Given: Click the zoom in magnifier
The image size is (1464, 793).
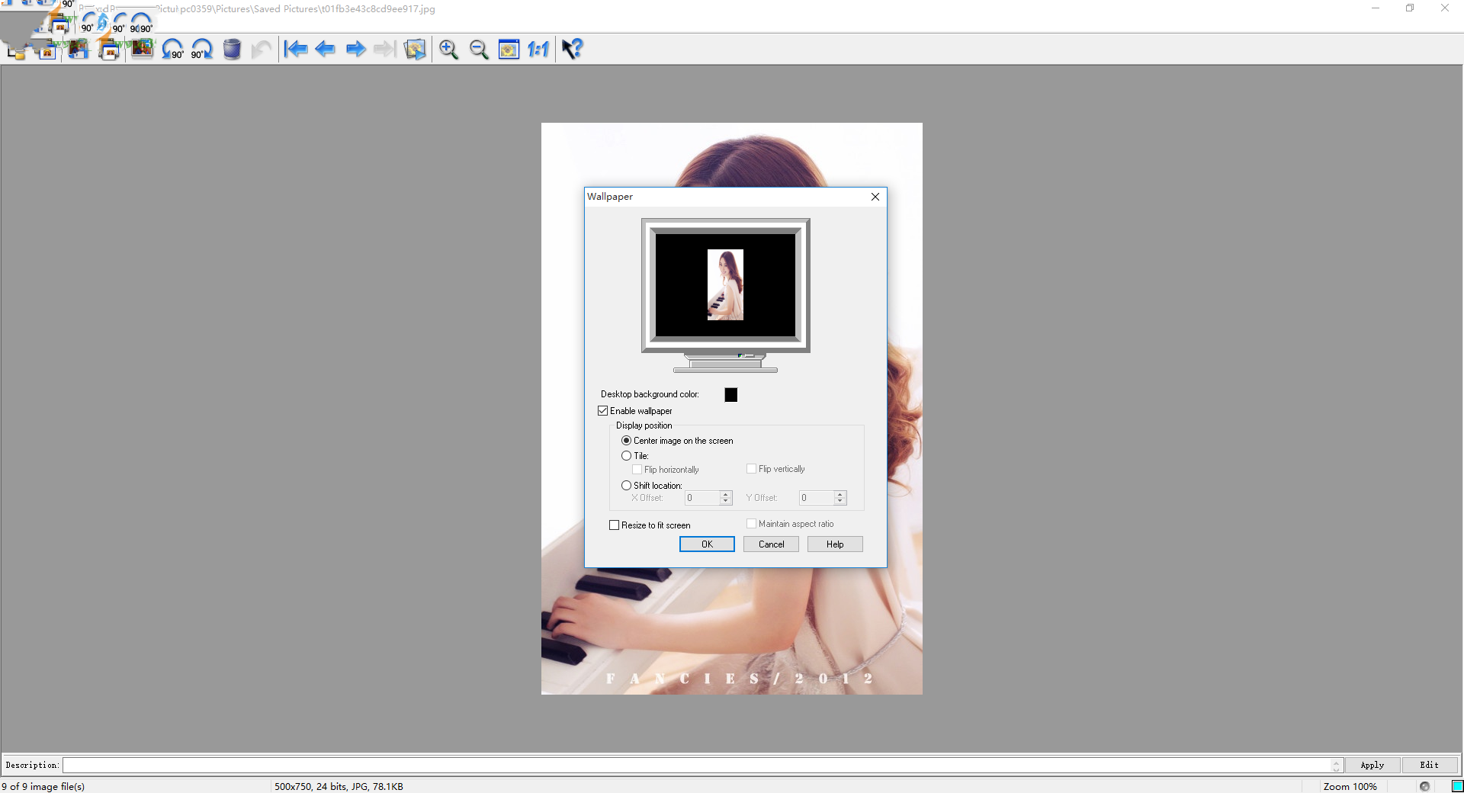Looking at the screenshot, I should pyautogui.click(x=448, y=50).
